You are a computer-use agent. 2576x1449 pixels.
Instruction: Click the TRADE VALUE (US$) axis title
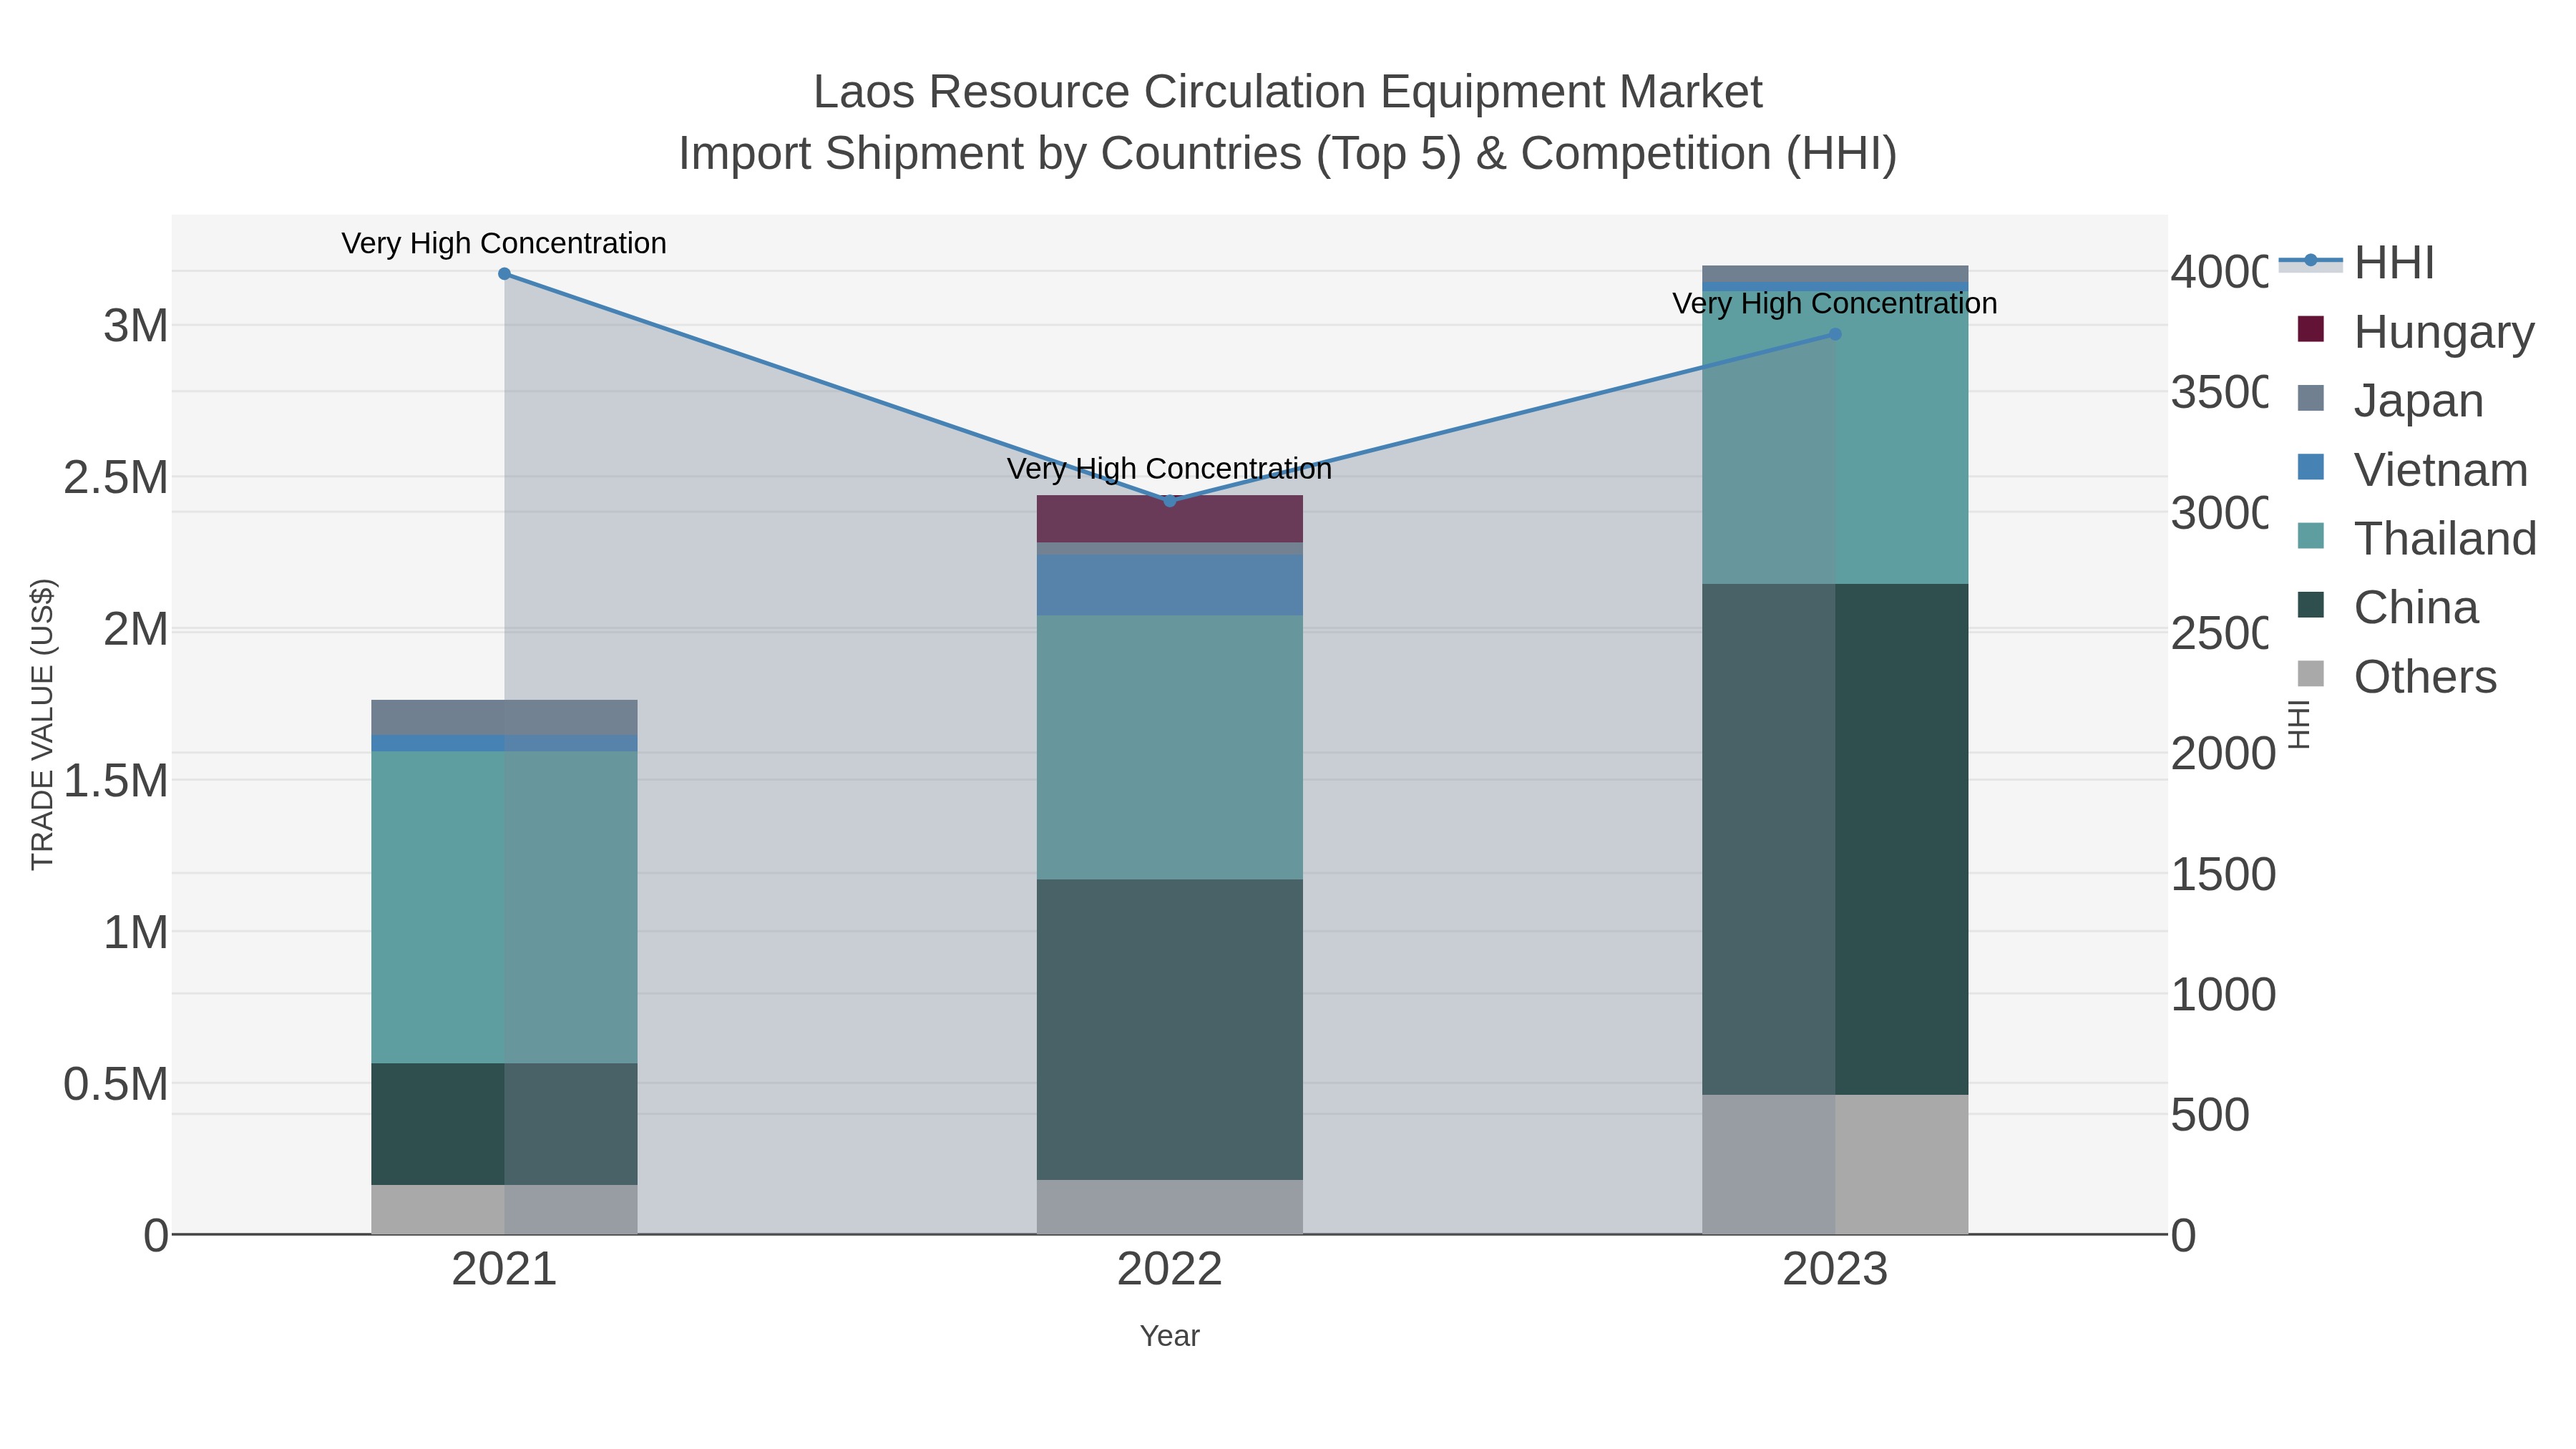(43, 724)
